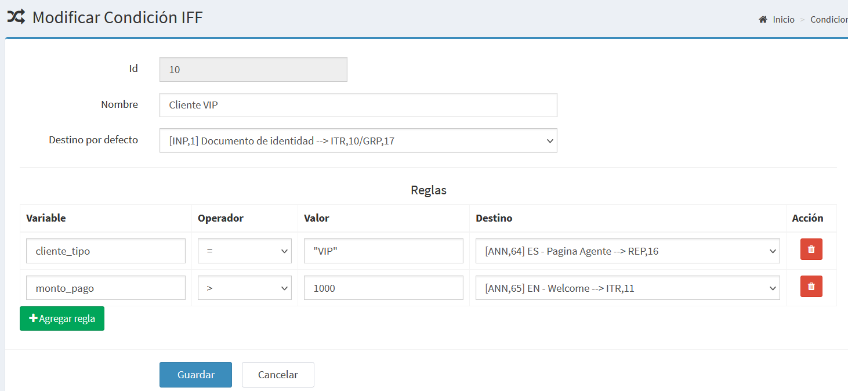This screenshot has width=848, height=391.
Task: Open the operator dropdown for cliente_tipo
Action: pyautogui.click(x=244, y=251)
